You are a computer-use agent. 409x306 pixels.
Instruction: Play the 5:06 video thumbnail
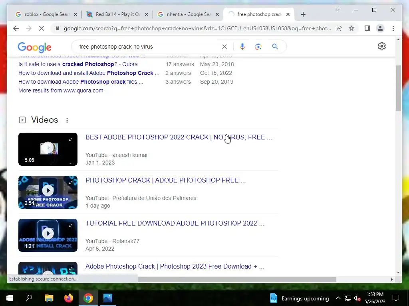[x=48, y=149]
